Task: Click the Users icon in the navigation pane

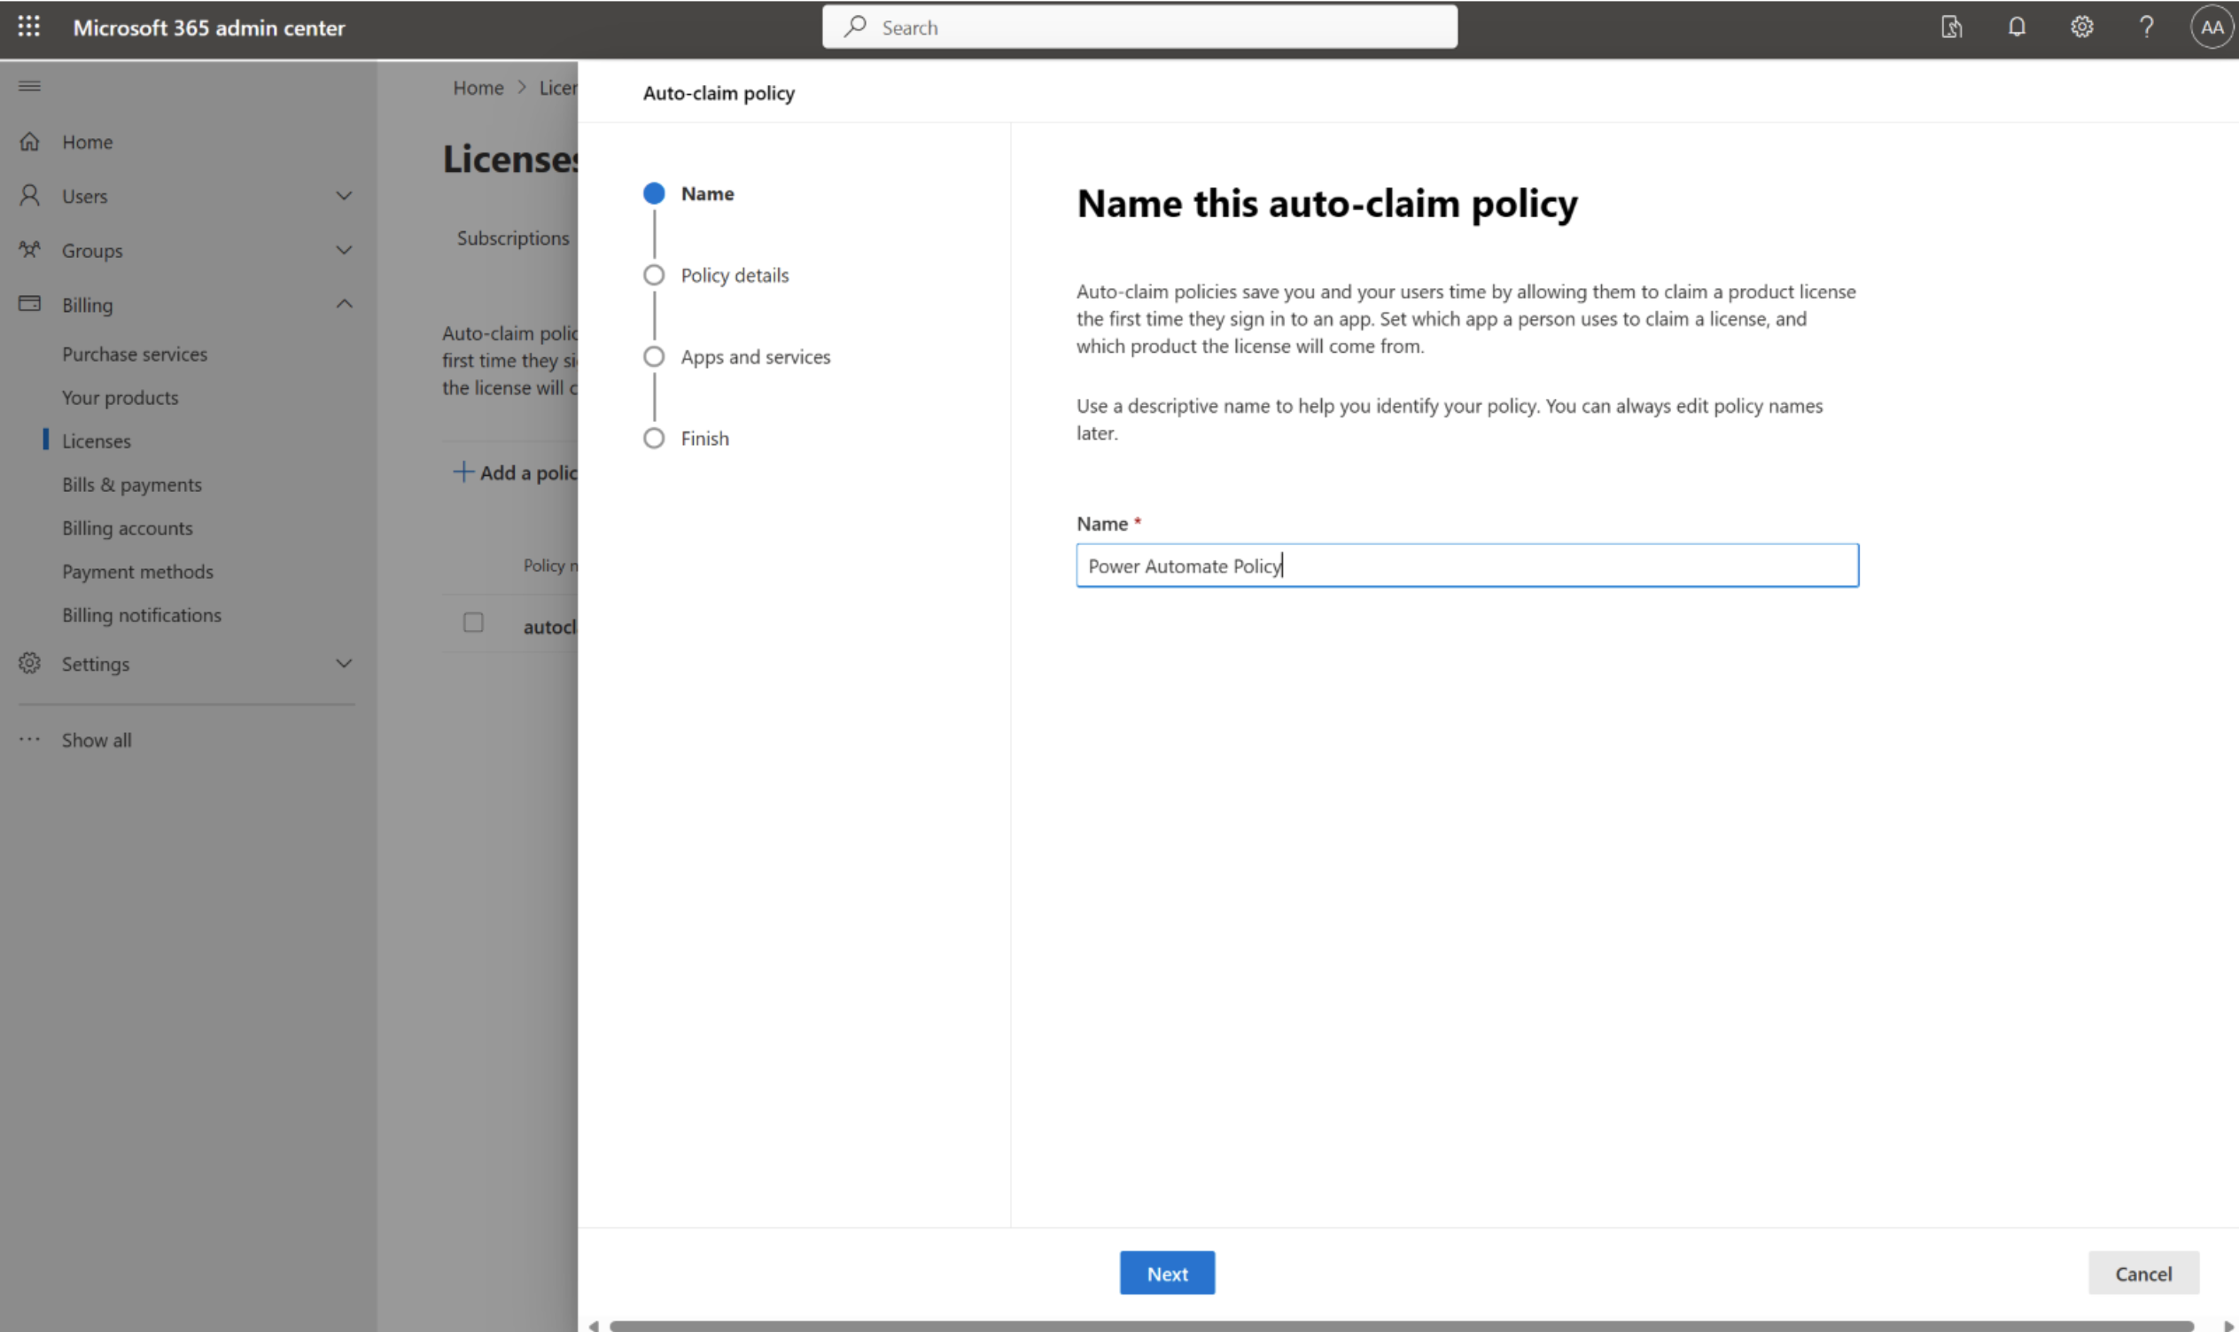Action: [29, 196]
